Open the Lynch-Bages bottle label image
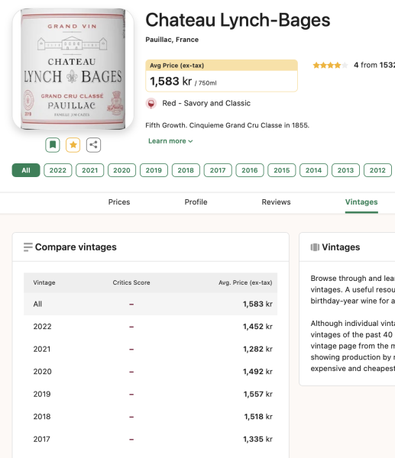This screenshot has width=395, height=458. [x=73, y=69]
